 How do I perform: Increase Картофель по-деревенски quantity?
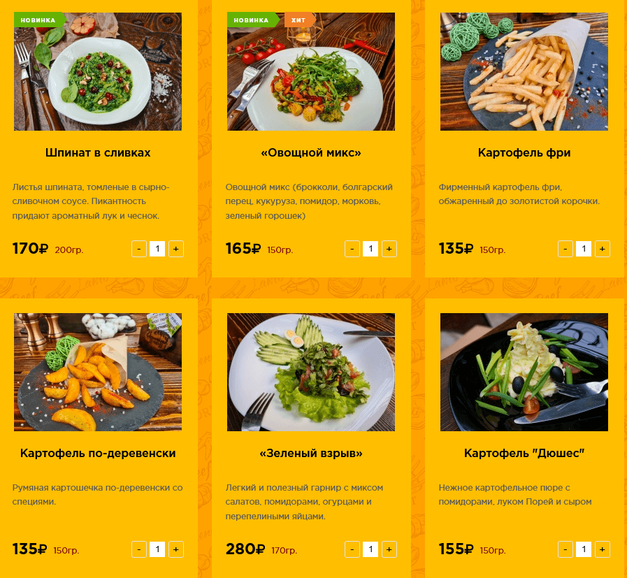[x=176, y=549]
